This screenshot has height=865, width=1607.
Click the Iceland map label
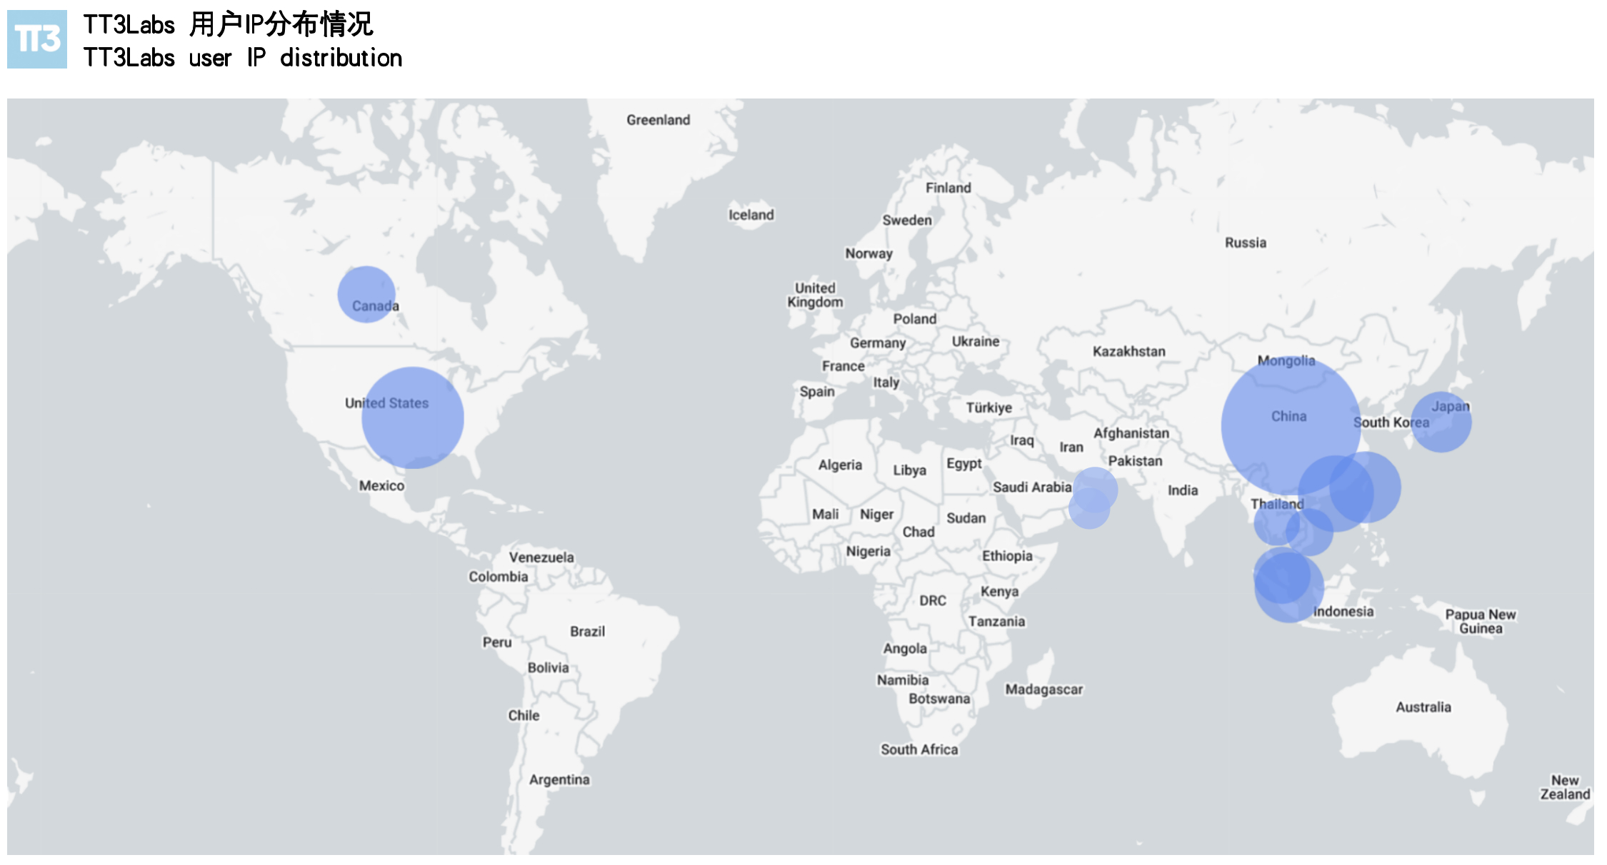pyautogui.click(x=751, y=215)
